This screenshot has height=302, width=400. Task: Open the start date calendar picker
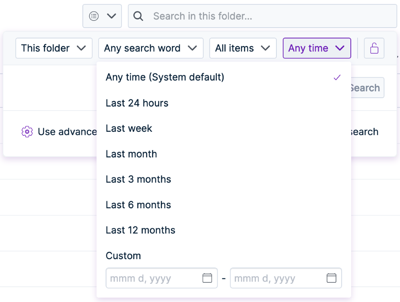(207, 278)
